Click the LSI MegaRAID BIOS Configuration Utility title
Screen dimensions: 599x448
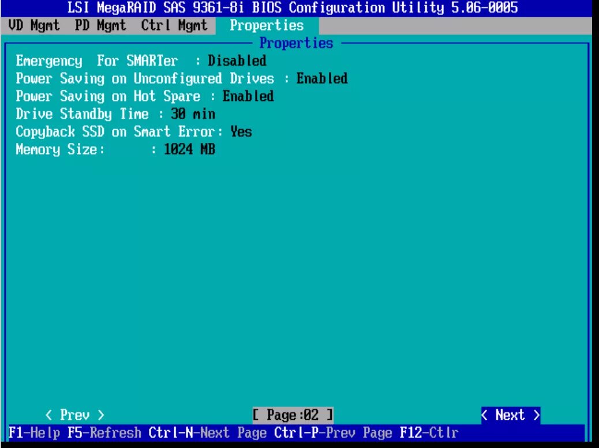tap(293, 7)
